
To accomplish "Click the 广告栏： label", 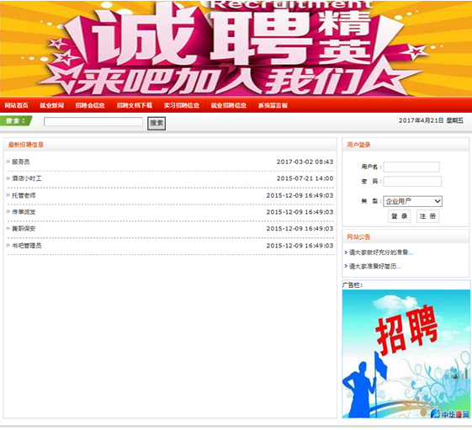I will point(353,285).
